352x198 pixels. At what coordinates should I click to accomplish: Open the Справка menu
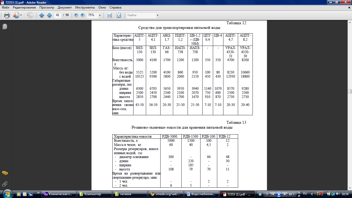[115, 7]
